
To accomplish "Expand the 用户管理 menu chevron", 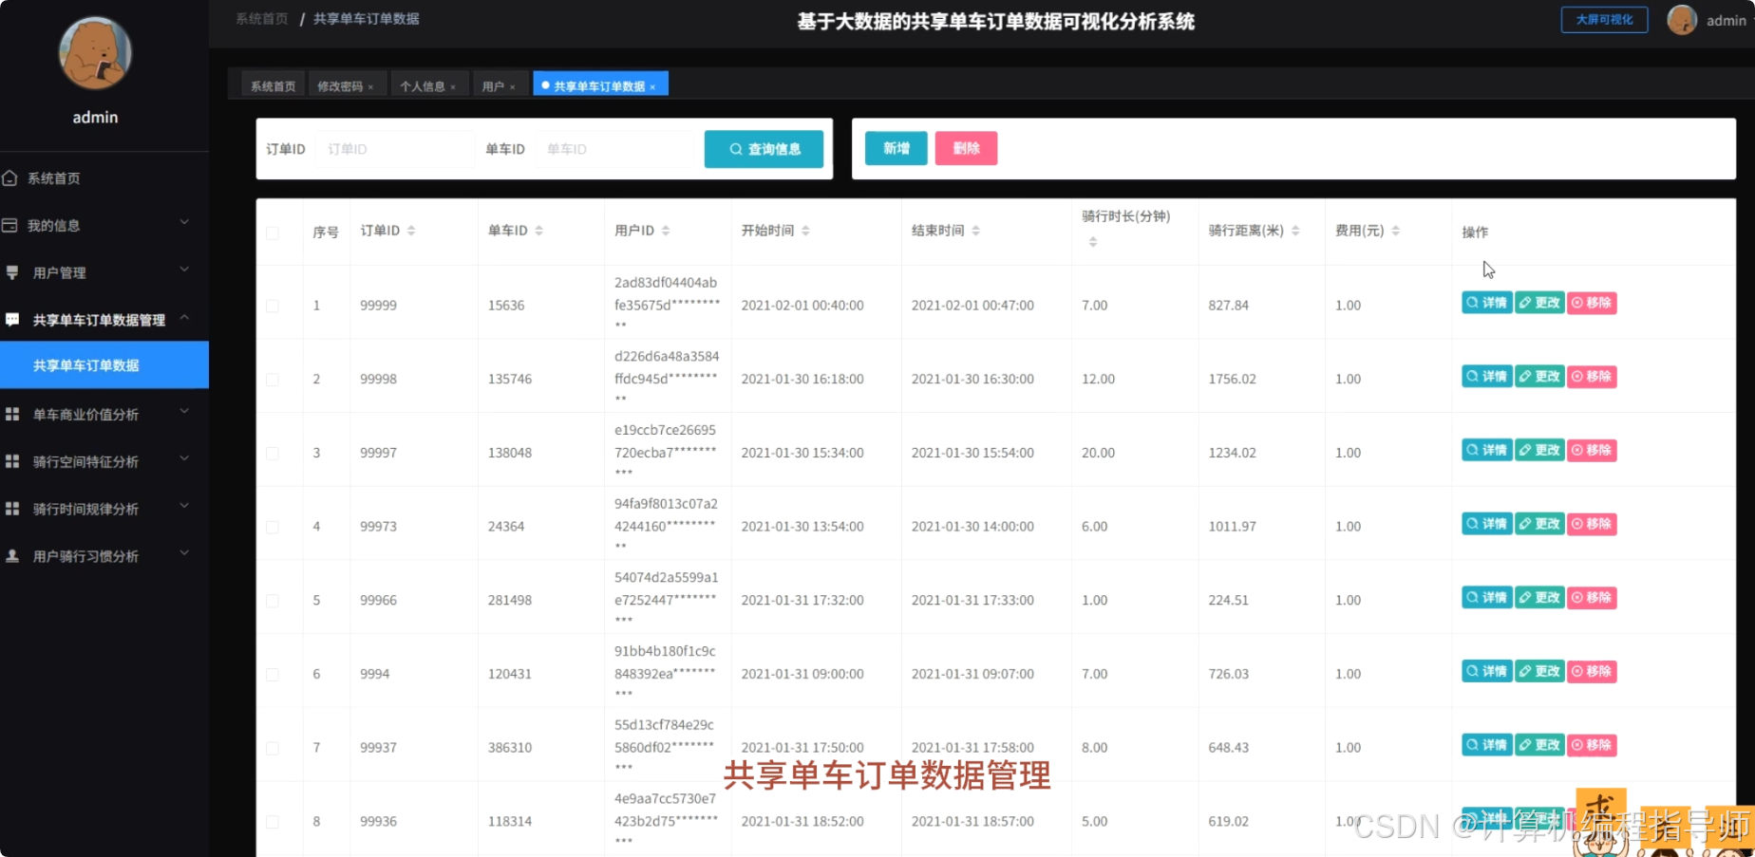I will pos(184,270).
